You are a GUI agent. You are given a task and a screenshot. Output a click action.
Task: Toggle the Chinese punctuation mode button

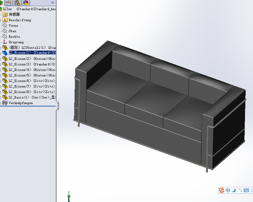click(240, 190)
